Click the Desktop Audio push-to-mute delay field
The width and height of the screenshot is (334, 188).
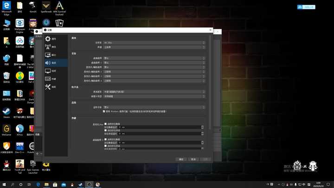coord(160,143)
